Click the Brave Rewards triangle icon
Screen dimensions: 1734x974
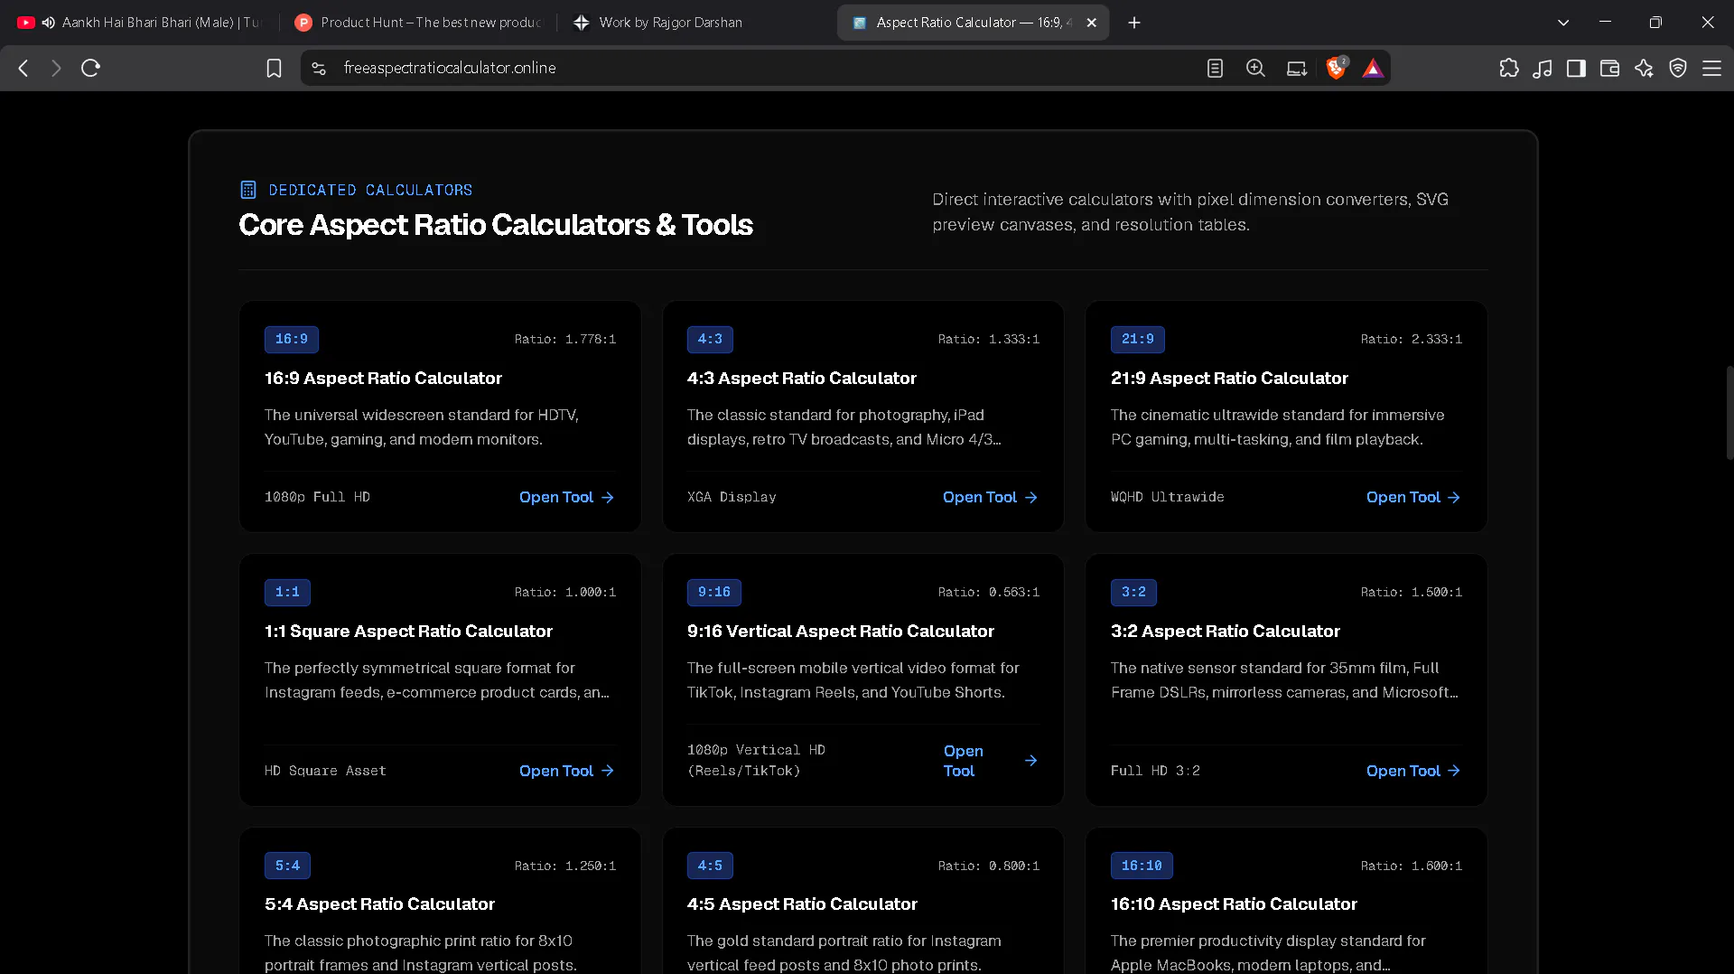point(1373,68)
